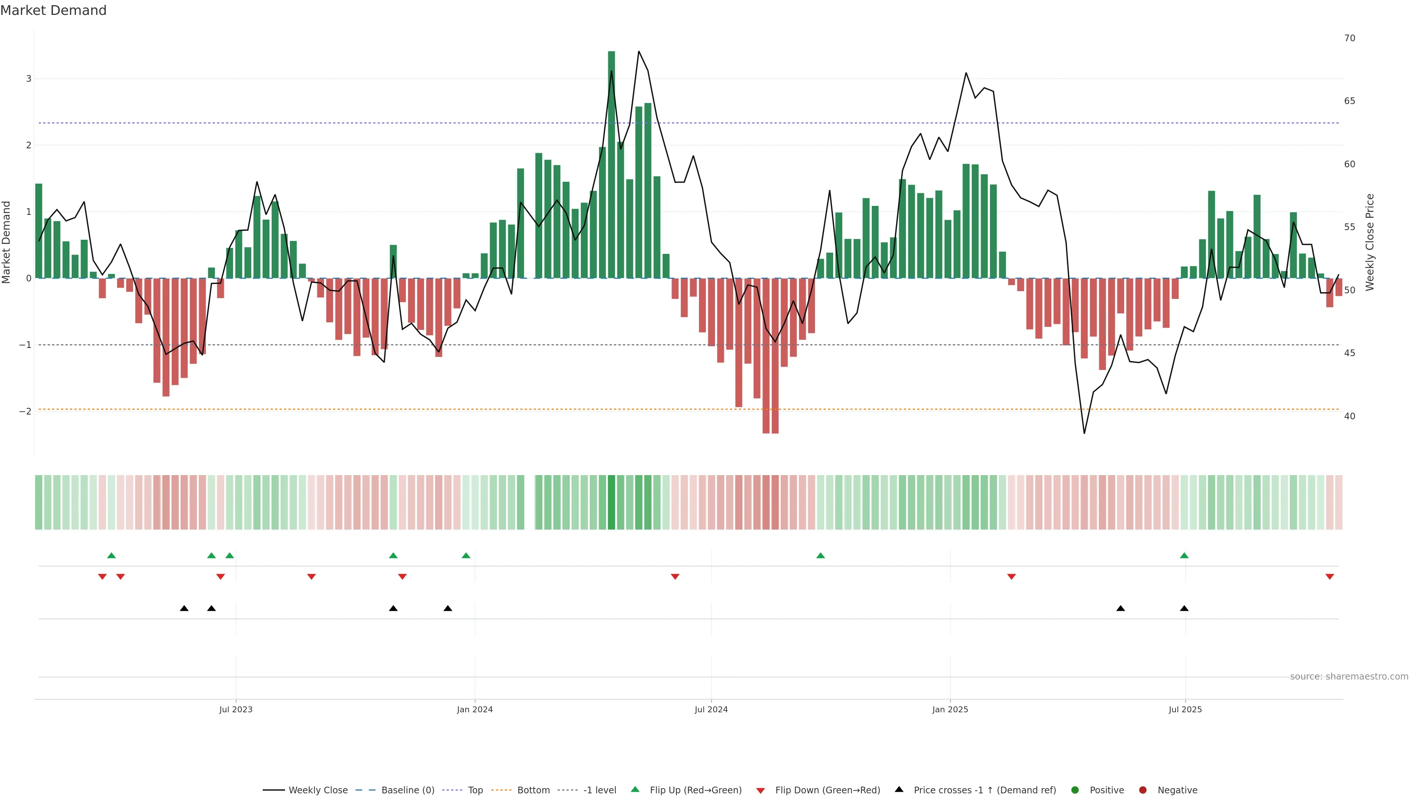This screenshot has height=803, width=1427.
Task: Click the green Positive circle in legend
Action: 1075,790
